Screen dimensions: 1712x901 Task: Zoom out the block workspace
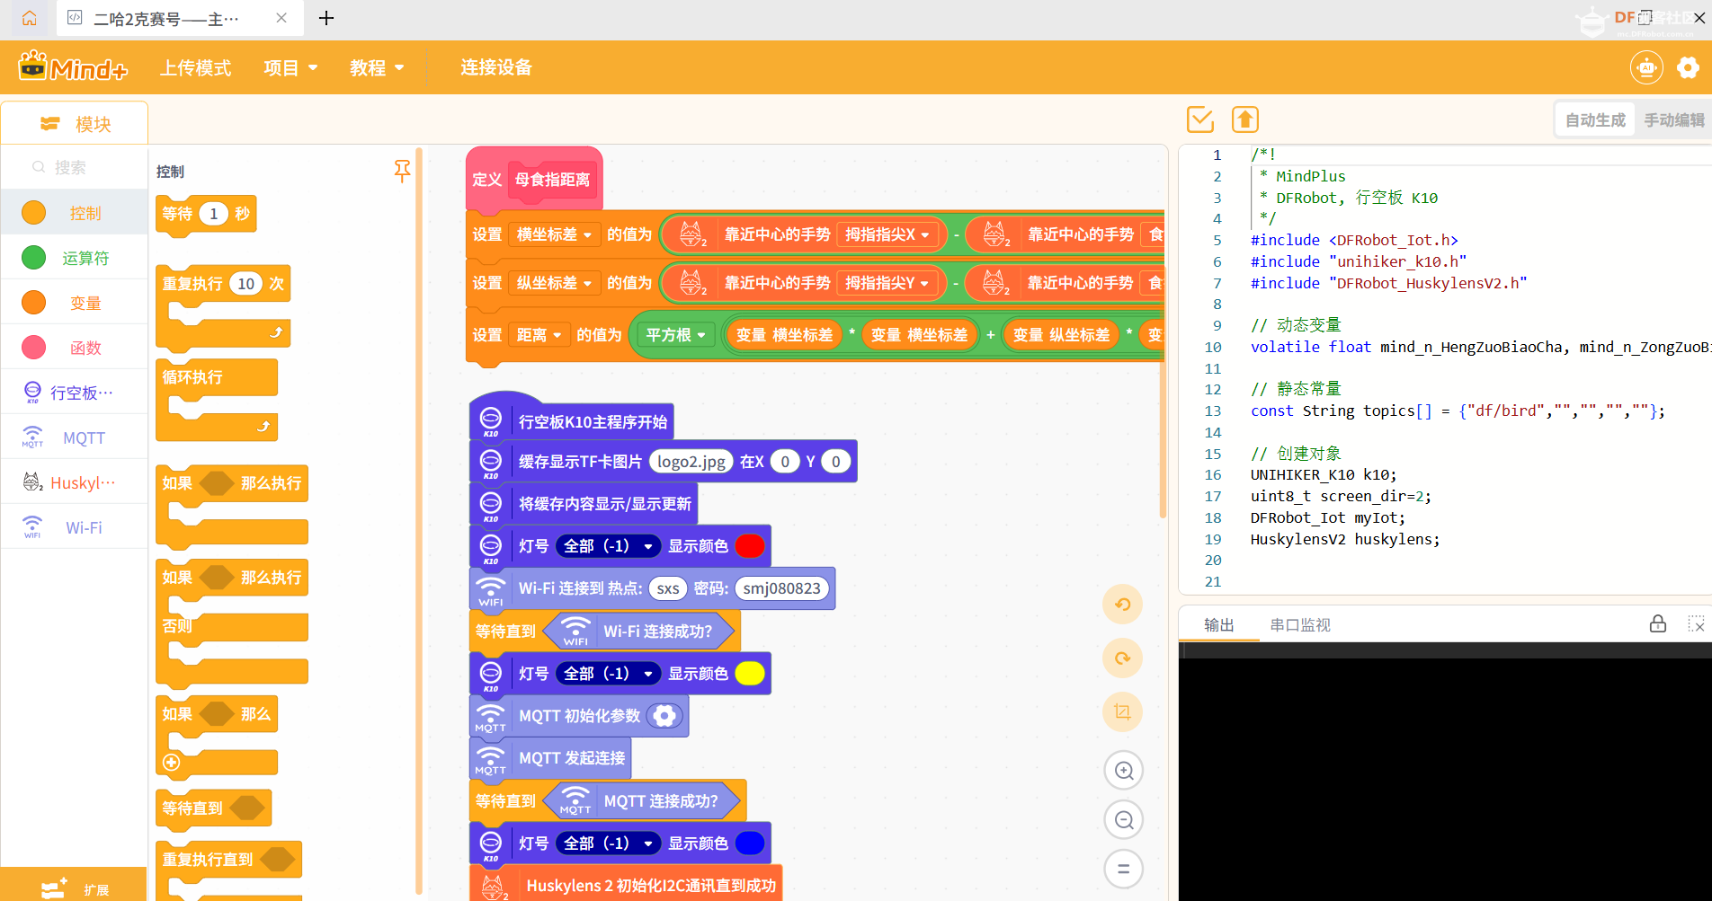[1124, 819]
